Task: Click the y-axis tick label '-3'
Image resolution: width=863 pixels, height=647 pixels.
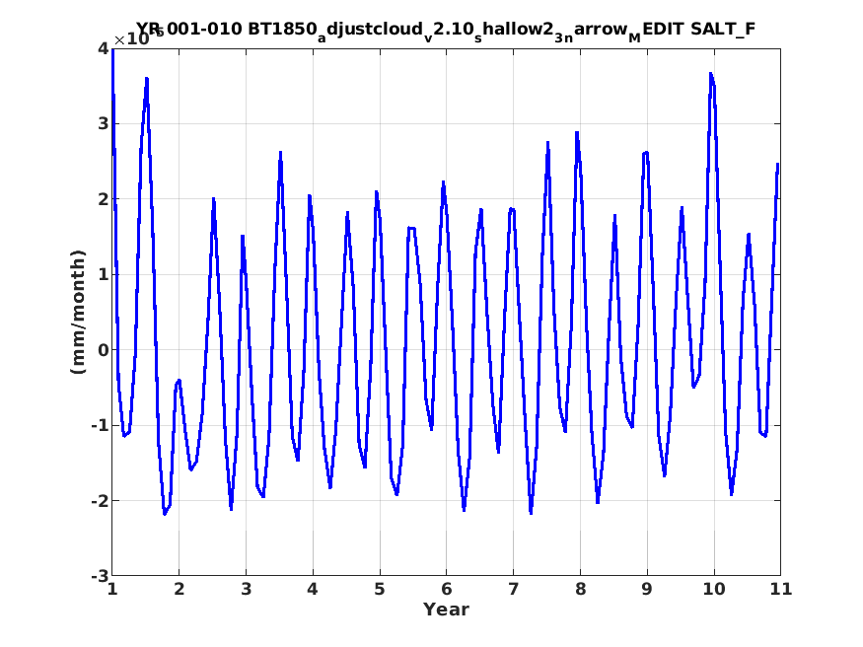Action: tap(100, 576)
